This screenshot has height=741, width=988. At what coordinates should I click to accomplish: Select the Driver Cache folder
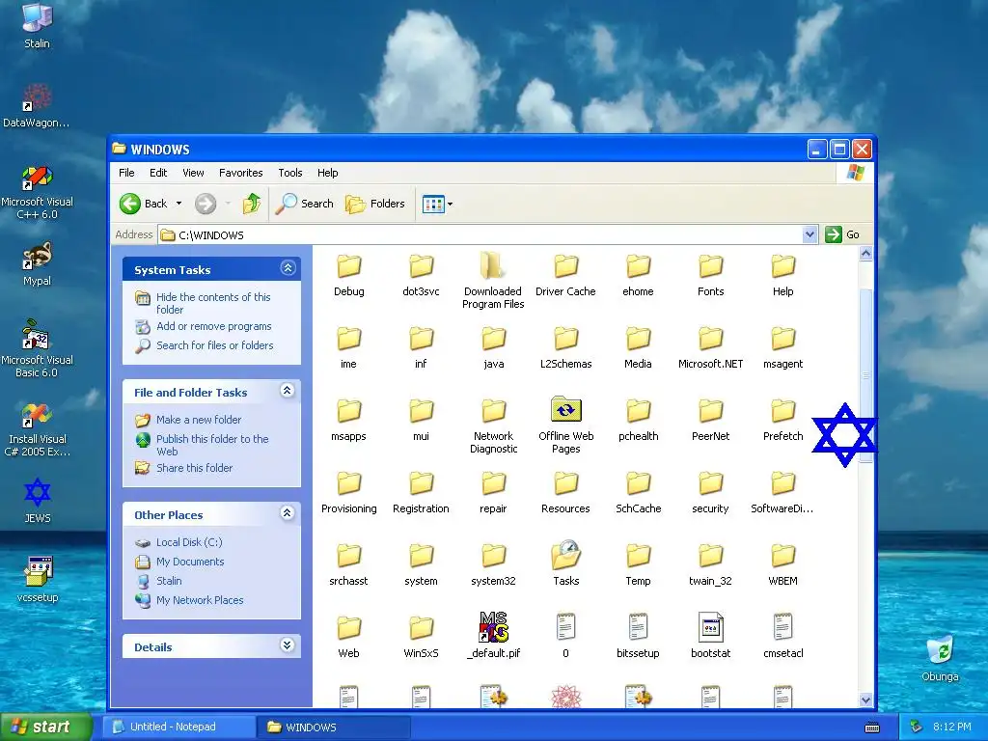[x=565, y=275]
